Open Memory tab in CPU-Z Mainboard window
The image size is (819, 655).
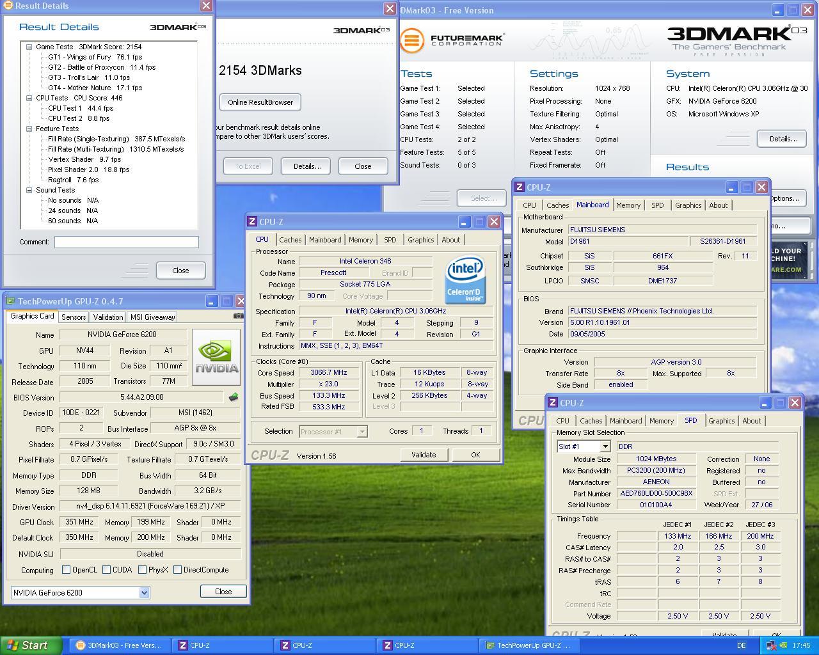coord(628,205)
